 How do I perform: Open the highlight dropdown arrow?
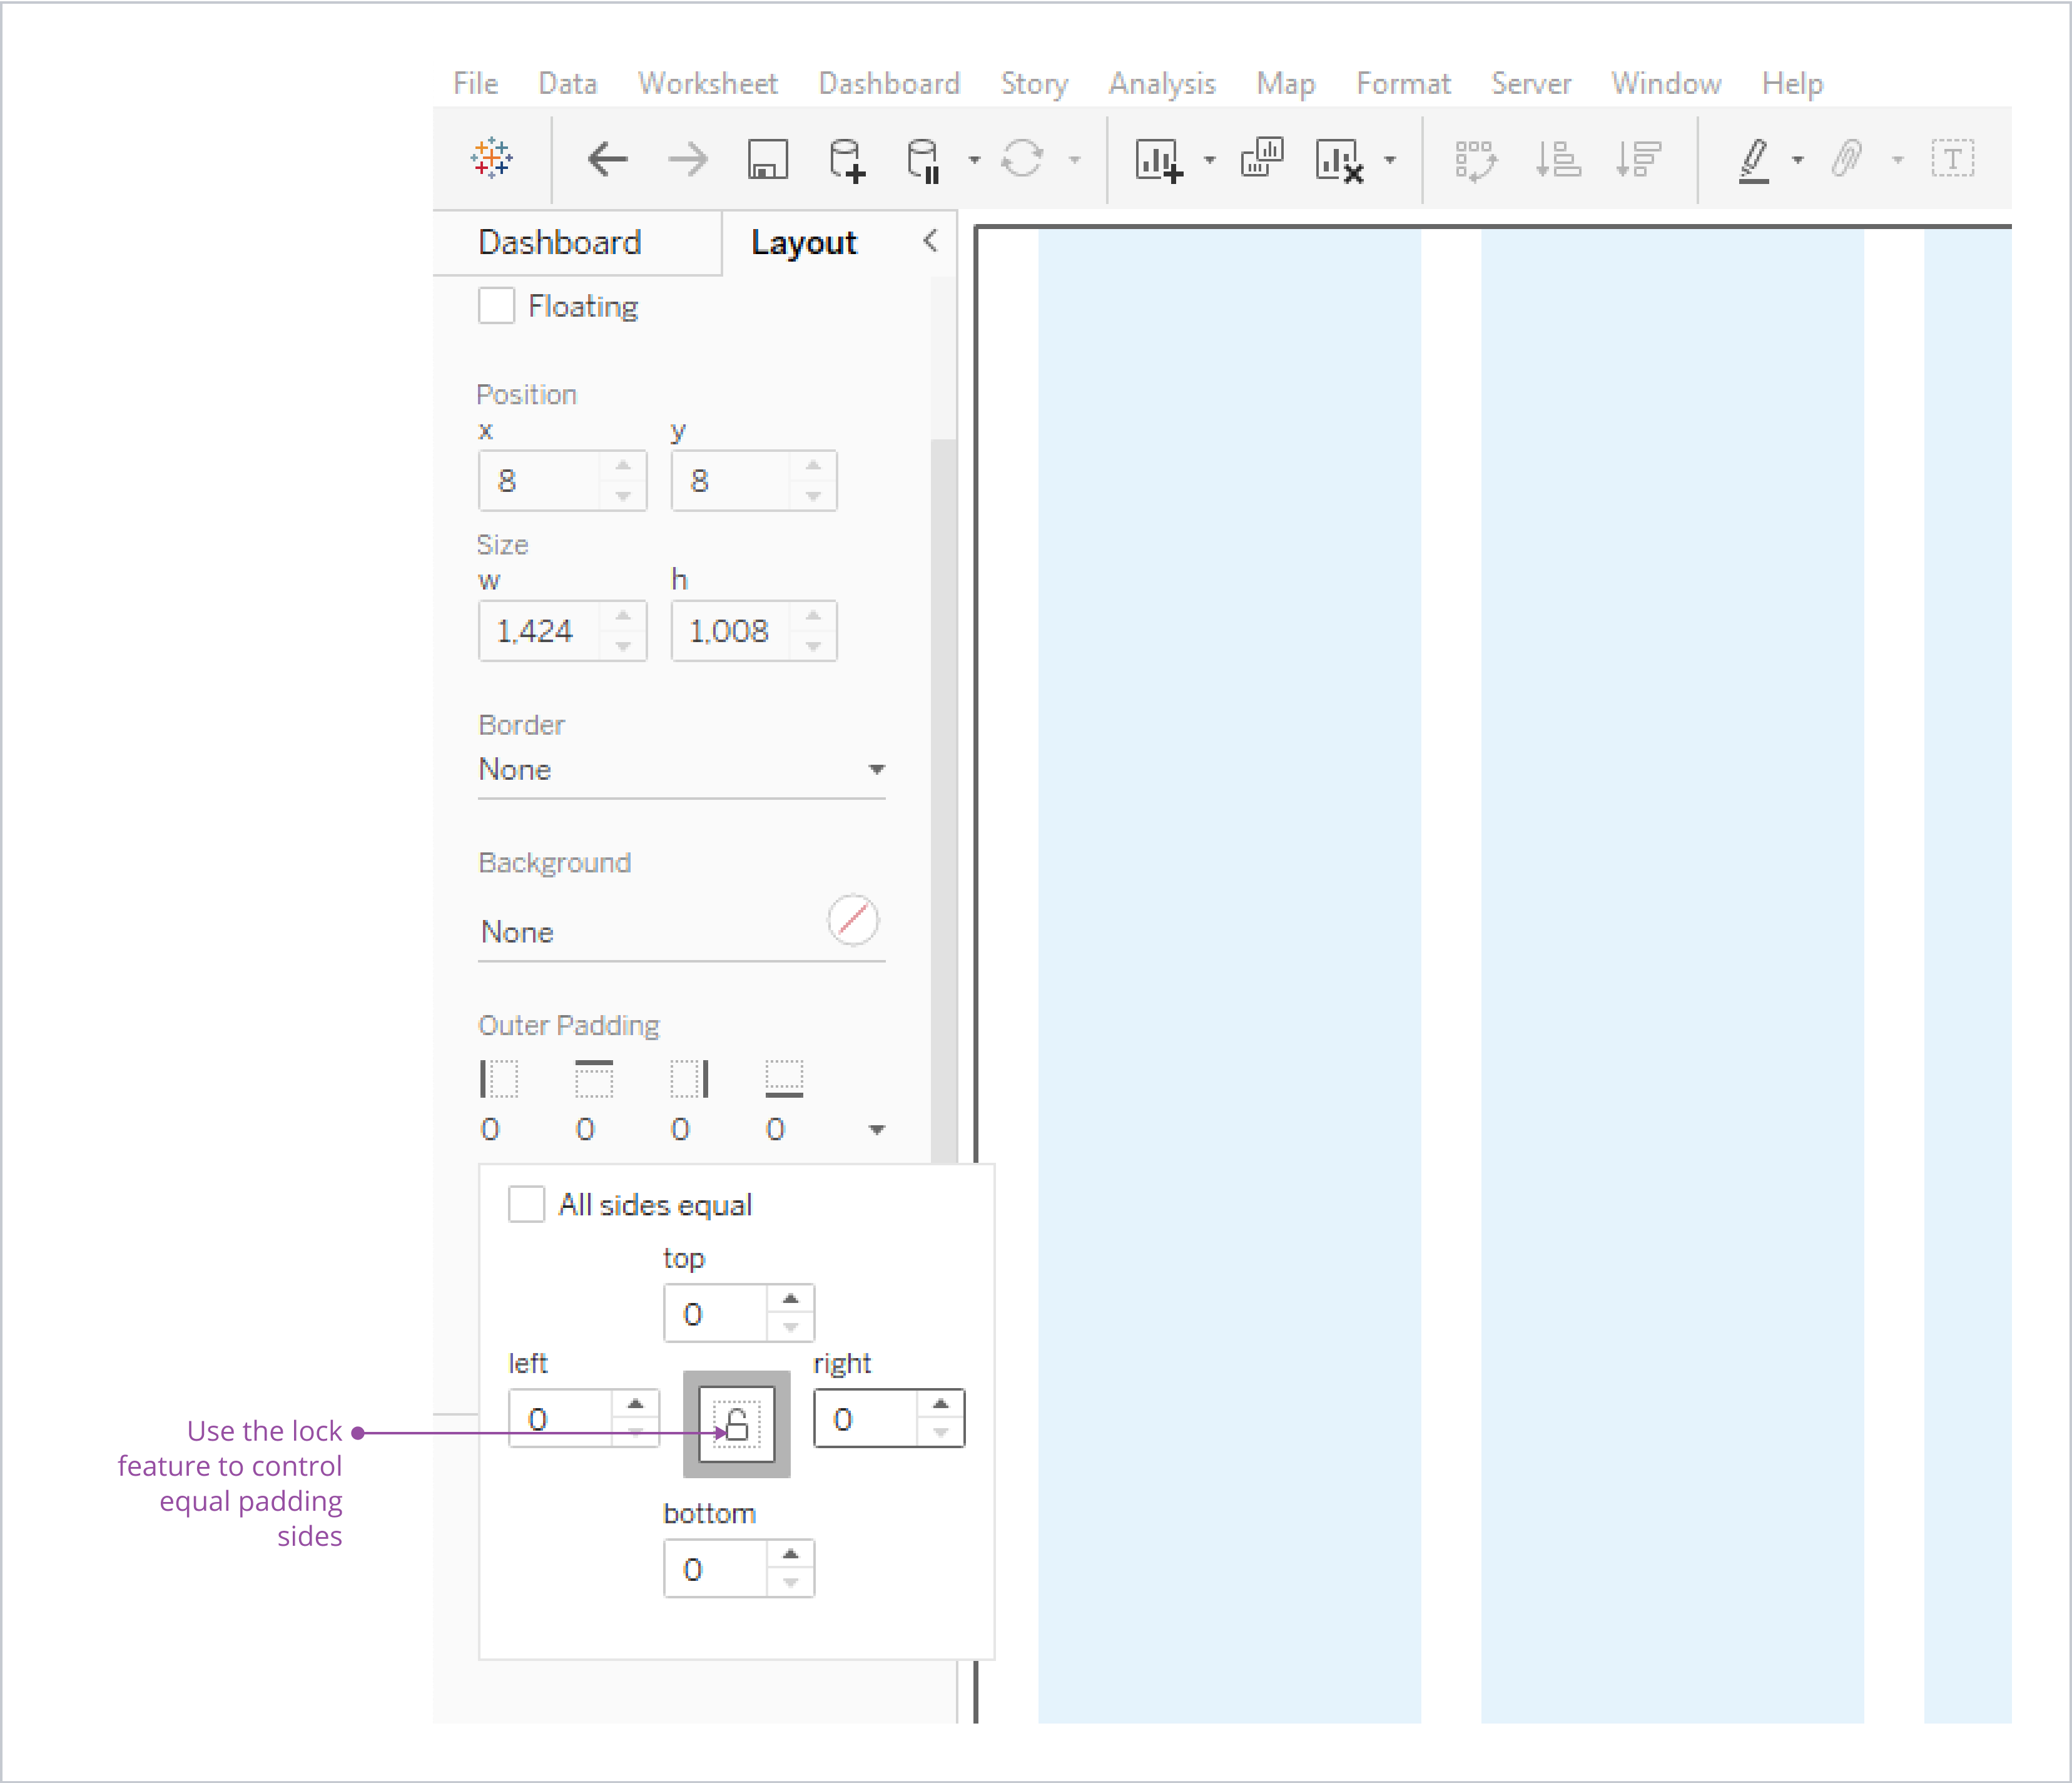[x=1798, y=160]
